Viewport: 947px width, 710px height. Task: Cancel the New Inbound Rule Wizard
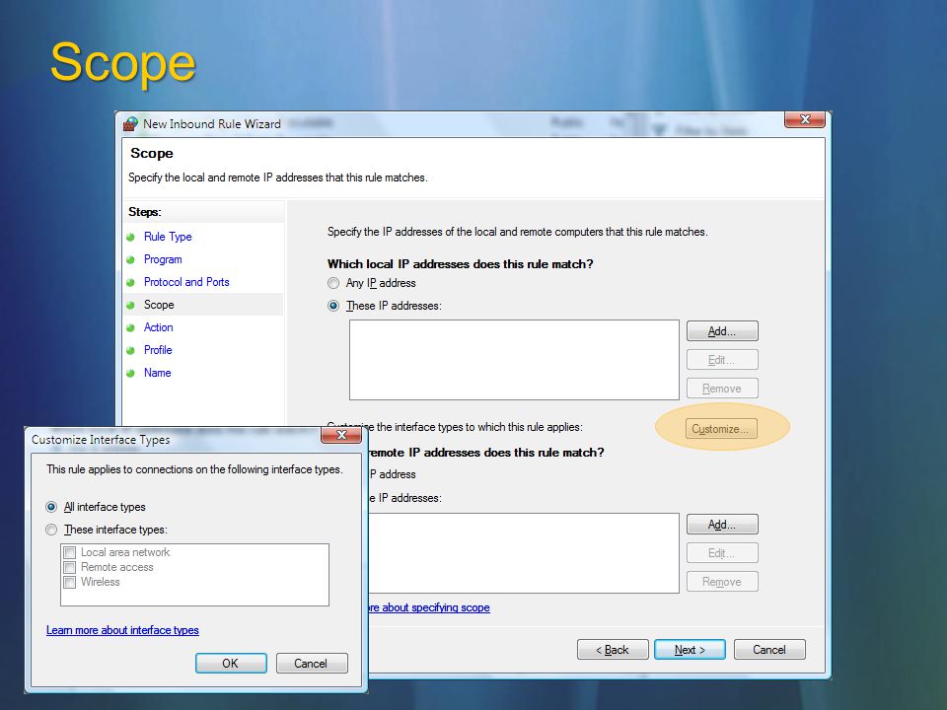click(769, 650)
